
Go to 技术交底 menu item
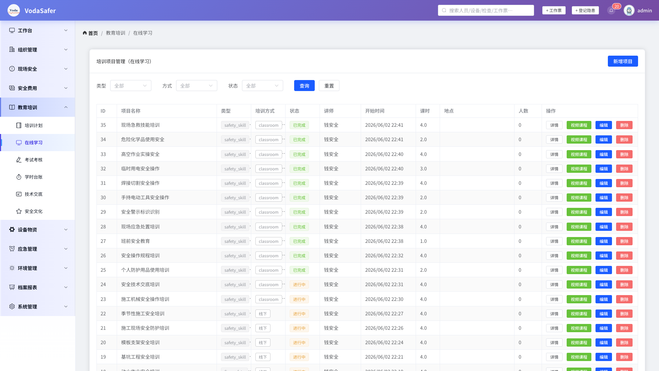pyautogui.click(x=38, y=194)
